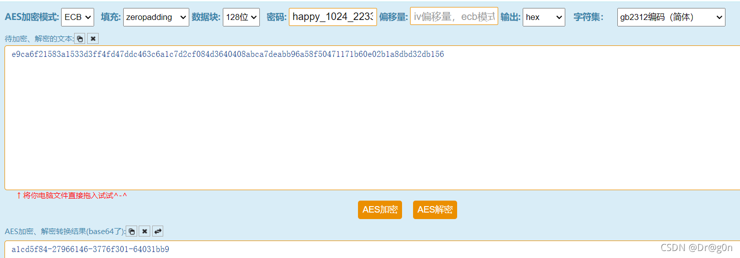Copy the input text using copy icon
This screenshot has width=740, height=258.
tap(80, 38)
